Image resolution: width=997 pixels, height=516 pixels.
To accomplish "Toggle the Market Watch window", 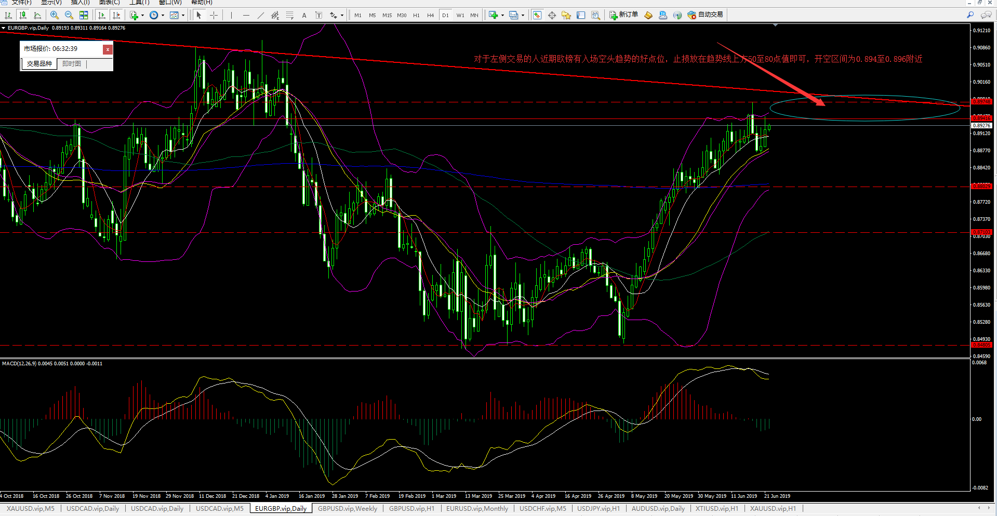I will click(x=537, y=15).
